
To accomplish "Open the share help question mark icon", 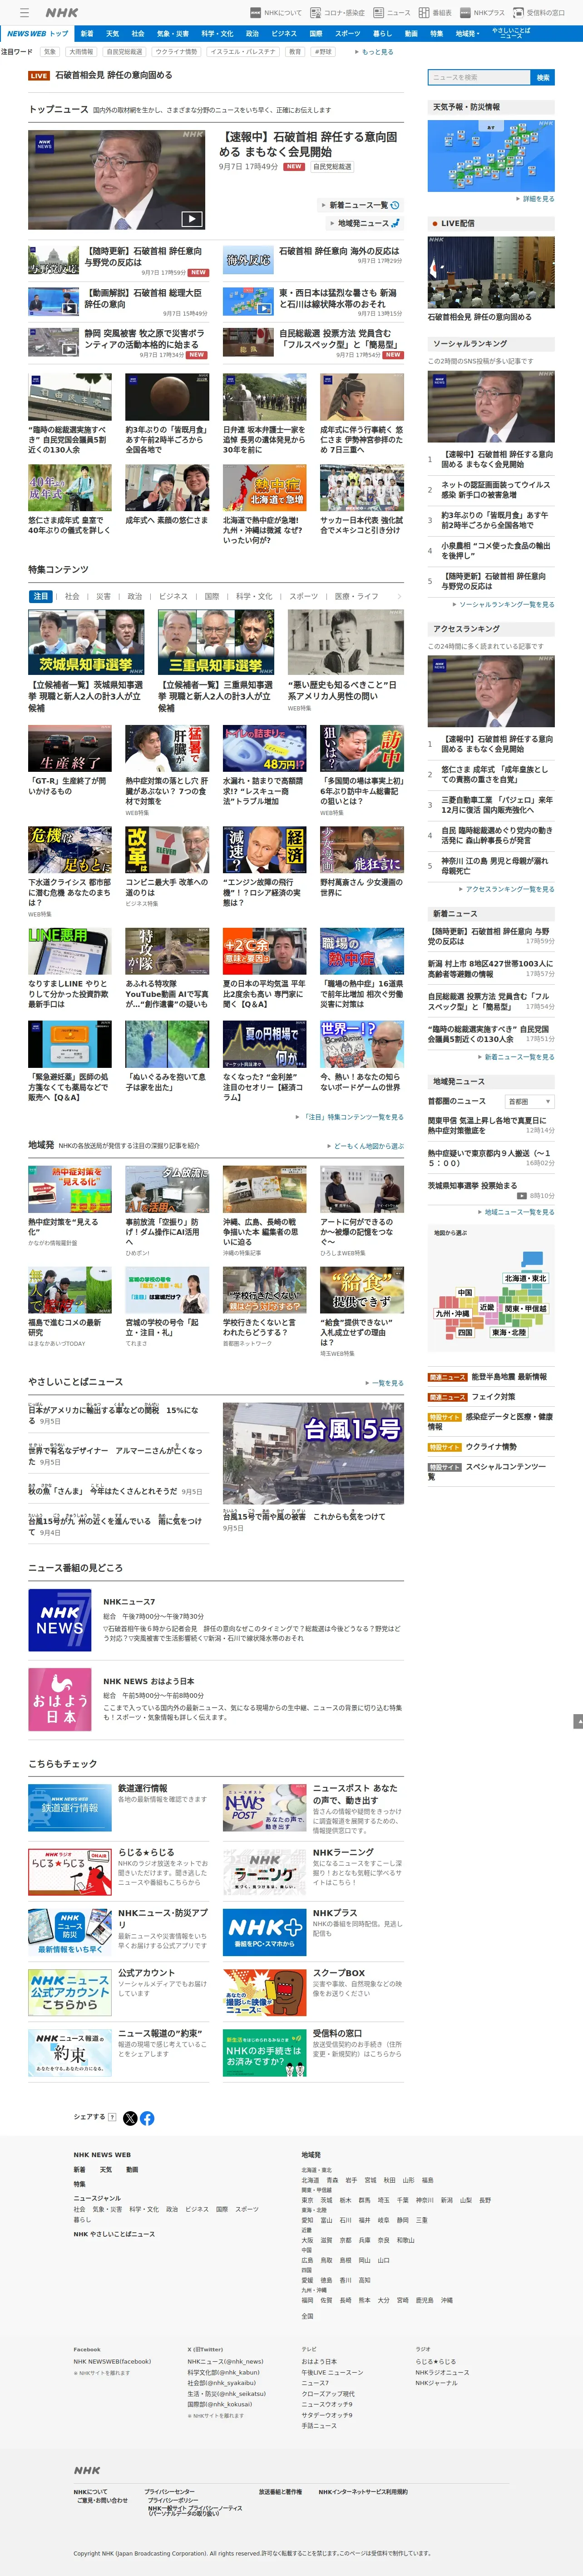I will [x=112, y=2117].
